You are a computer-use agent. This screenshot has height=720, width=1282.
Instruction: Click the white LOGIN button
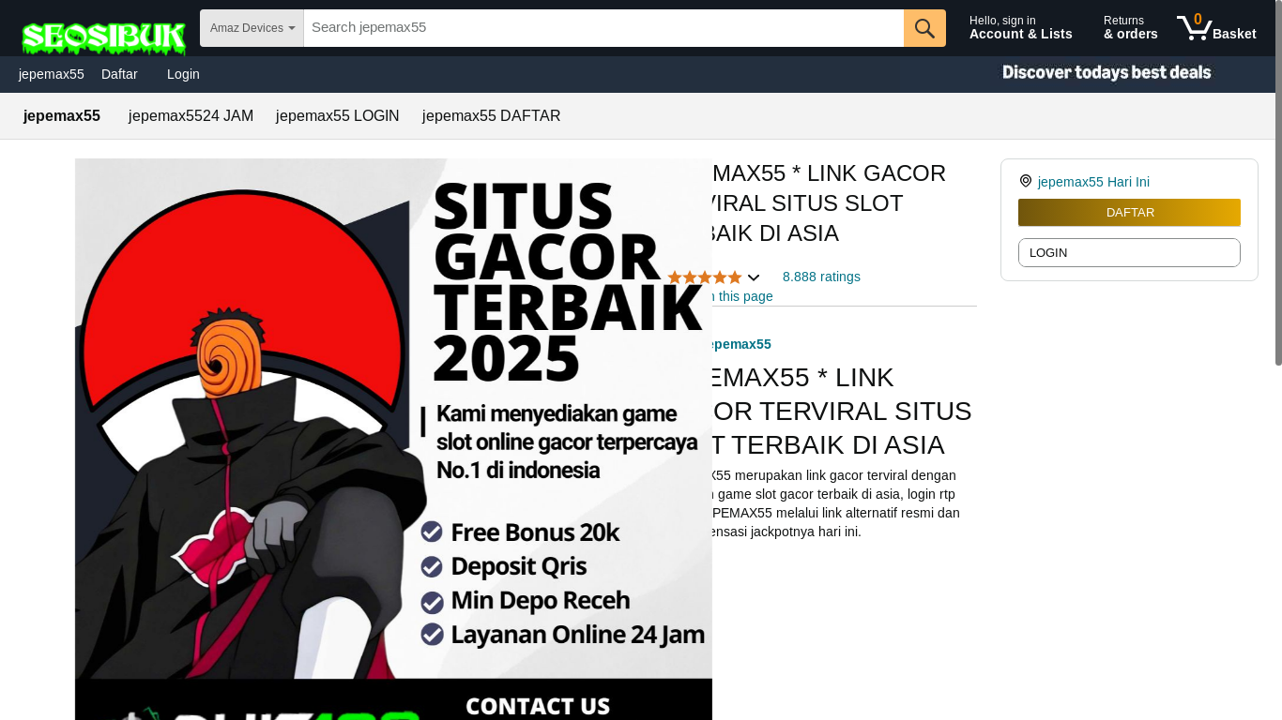1129,252
